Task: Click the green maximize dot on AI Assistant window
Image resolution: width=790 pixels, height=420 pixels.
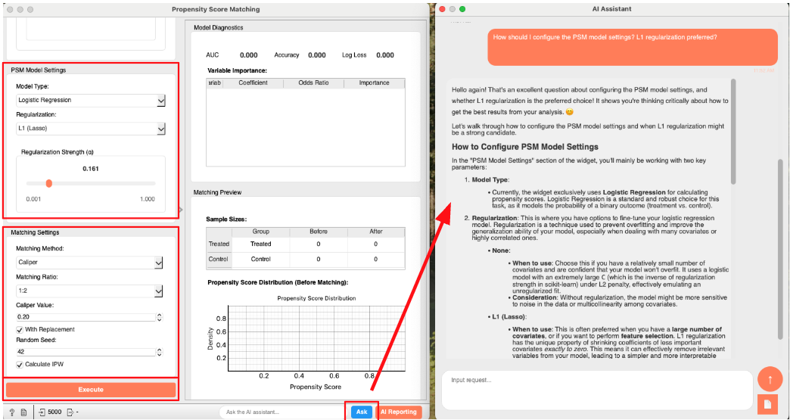Action: pyautogui.click(x=462, y=9)
